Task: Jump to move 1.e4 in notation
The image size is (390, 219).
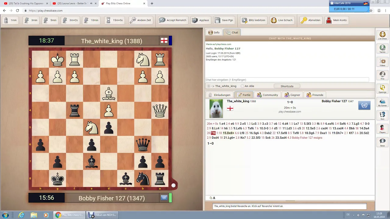Action: pos(222,124)
